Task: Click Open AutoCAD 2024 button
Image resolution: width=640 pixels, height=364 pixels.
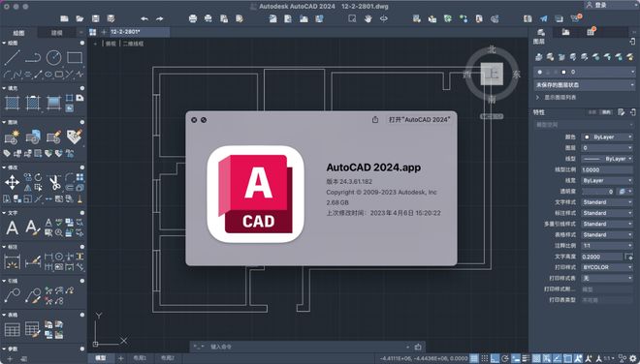Action: point(420,119)
